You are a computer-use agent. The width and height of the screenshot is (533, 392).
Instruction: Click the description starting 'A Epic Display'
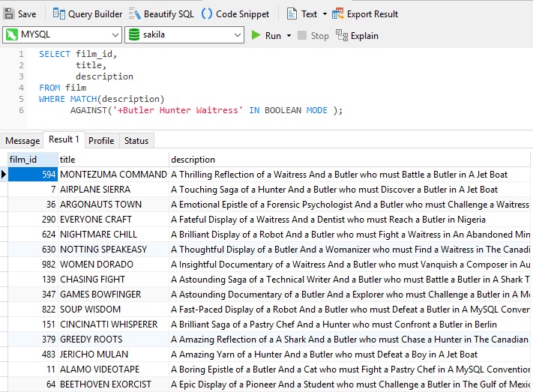point(351,384)
